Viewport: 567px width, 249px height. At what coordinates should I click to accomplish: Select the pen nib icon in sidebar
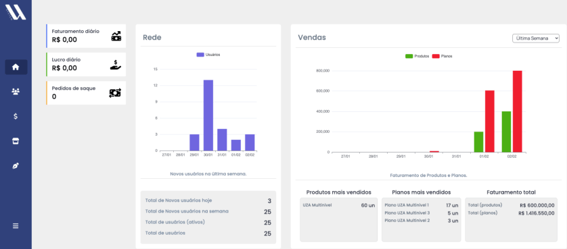point(16,166)
